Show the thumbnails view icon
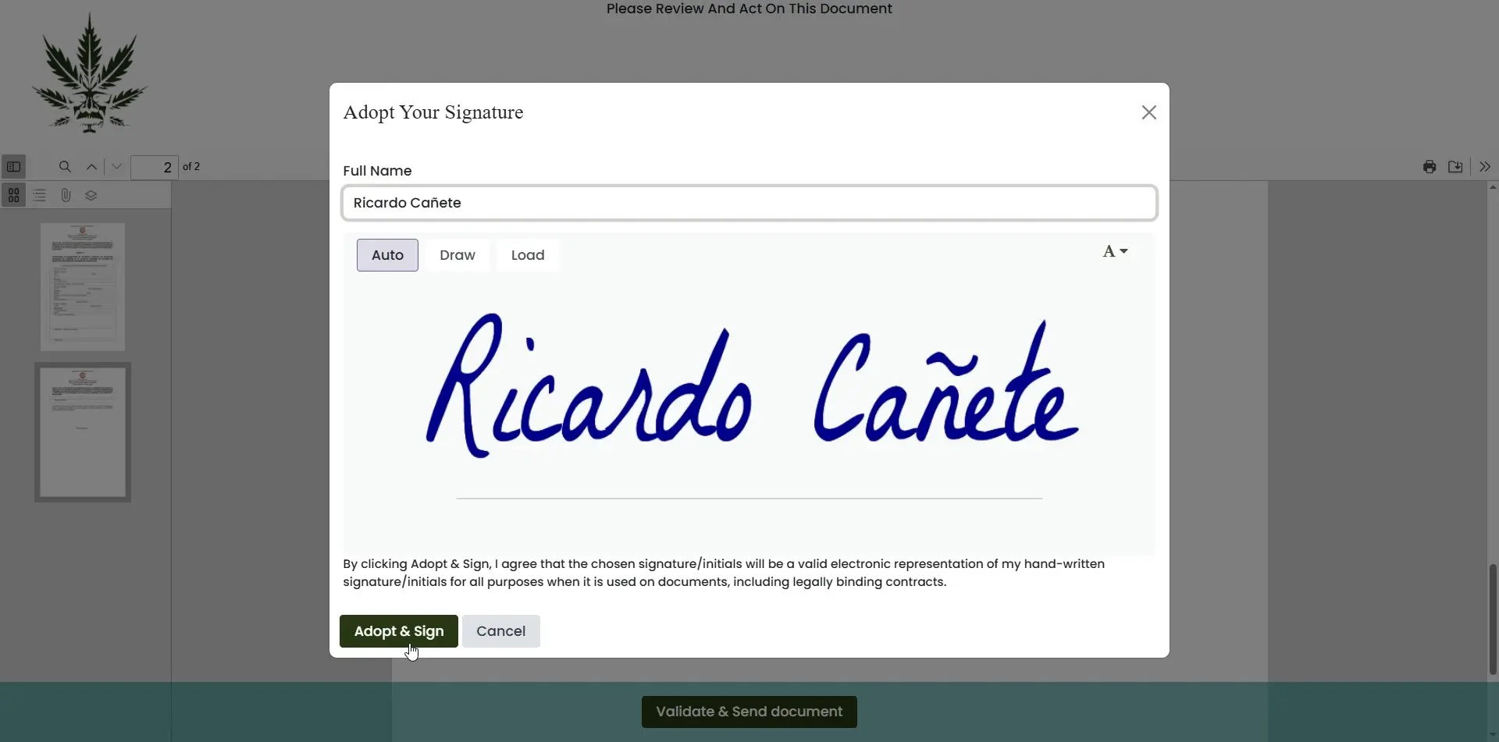The width and height of the screenshot is (1499, 742). tap(14, 196)
